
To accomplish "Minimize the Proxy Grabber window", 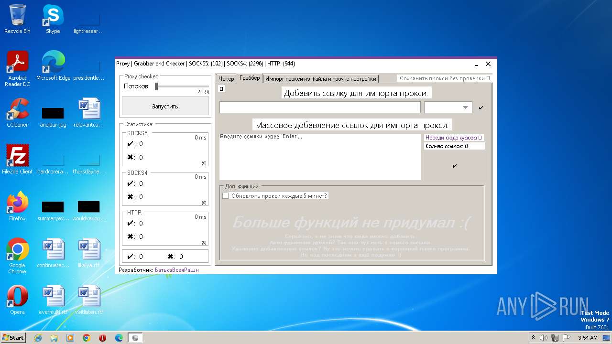I will point(477,64).
